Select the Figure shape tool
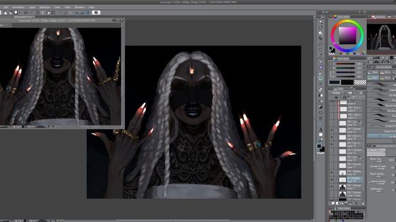Image resolution: width=396 pixels, height=222 pixels. (321, 112)
